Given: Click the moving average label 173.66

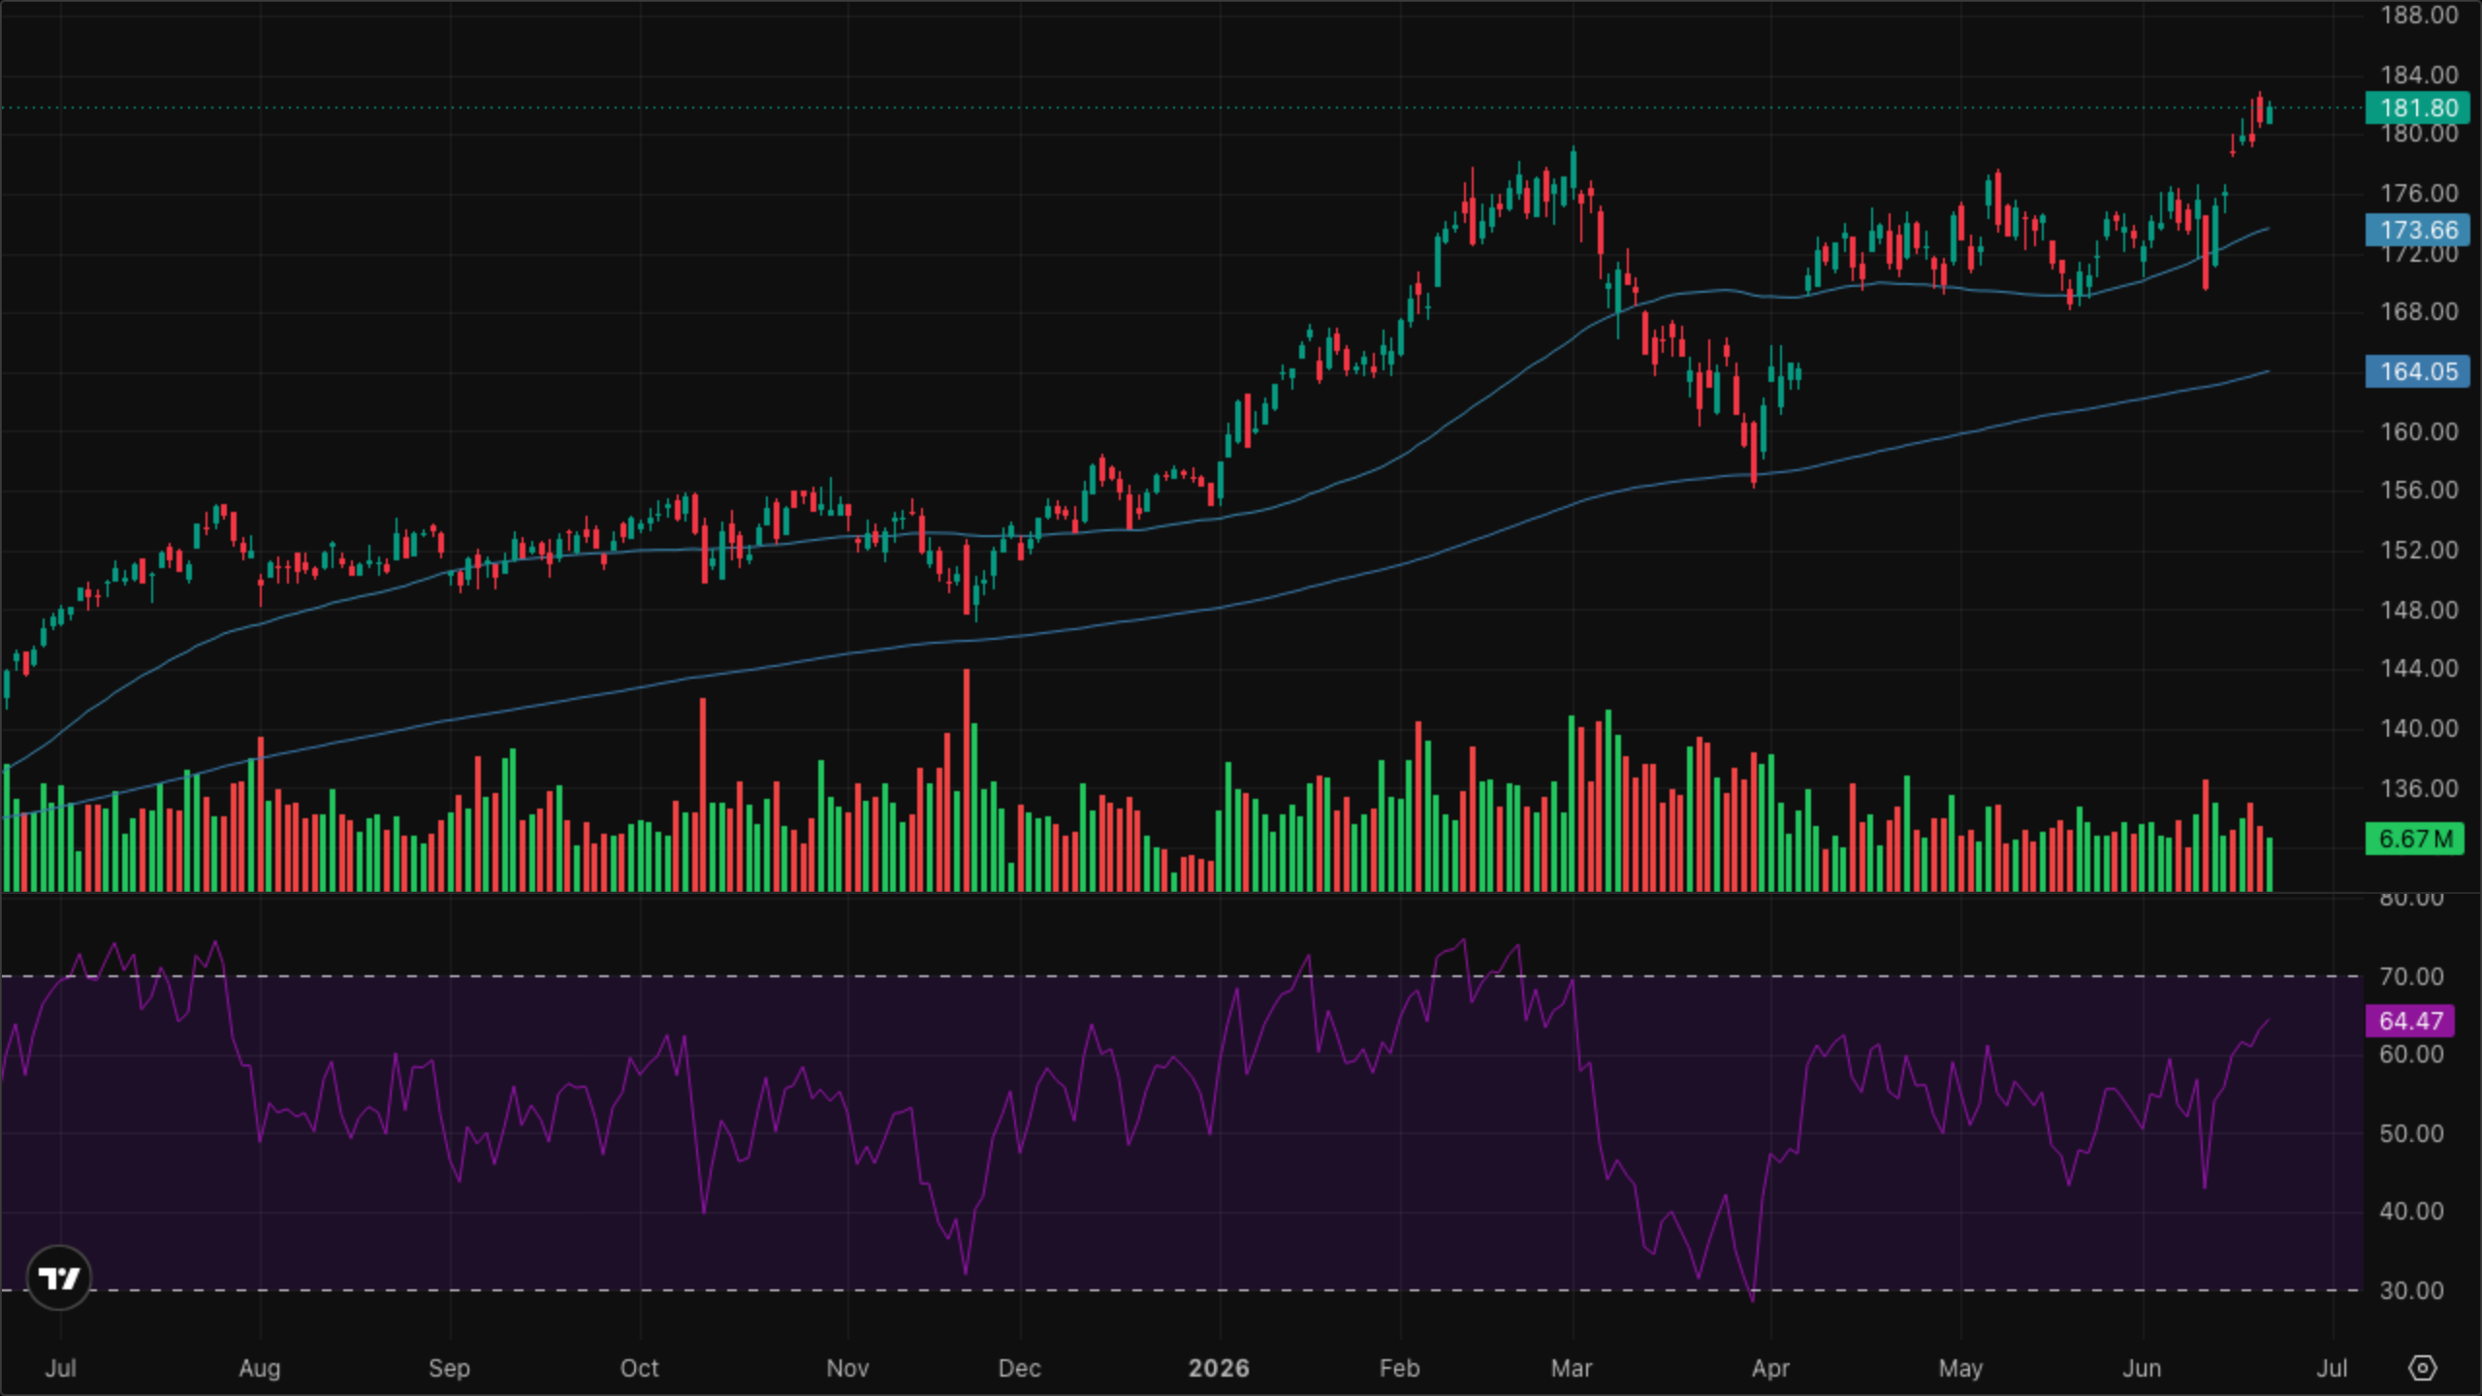Looking at the screenshot, I should tap(2418, 230).
